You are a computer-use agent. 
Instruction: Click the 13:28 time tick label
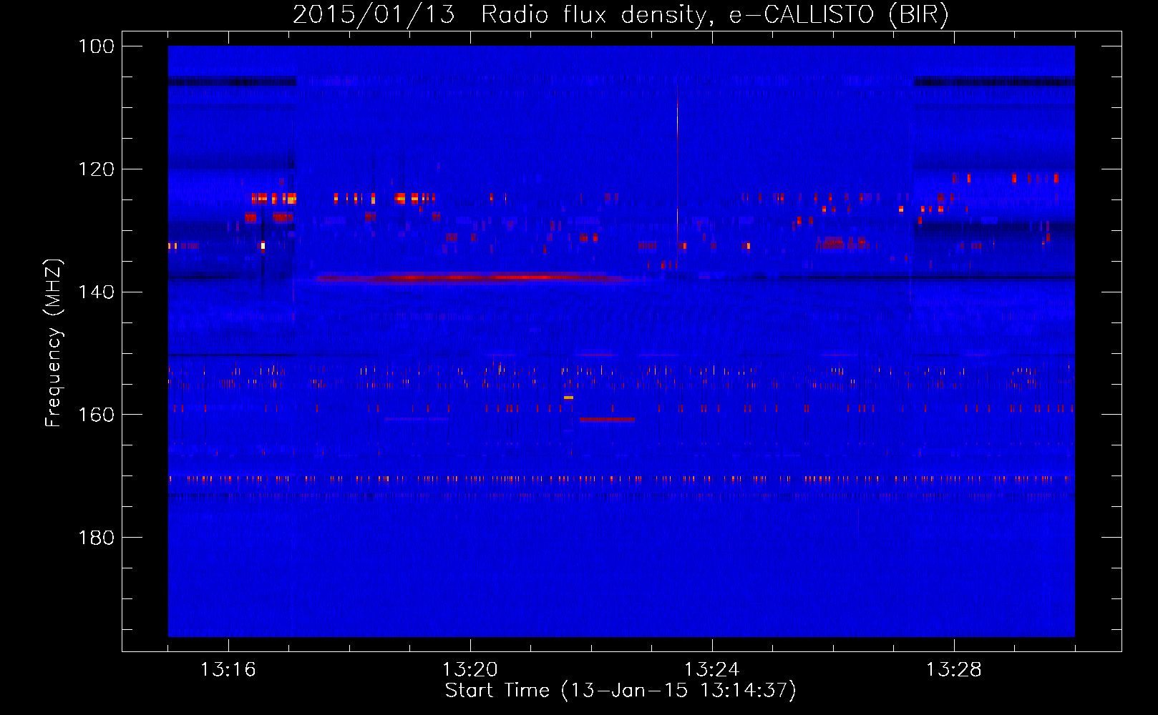954,670
